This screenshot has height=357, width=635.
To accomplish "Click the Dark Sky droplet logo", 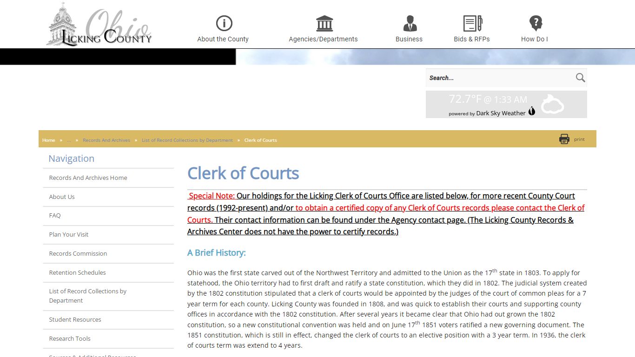I will point(532,111).
